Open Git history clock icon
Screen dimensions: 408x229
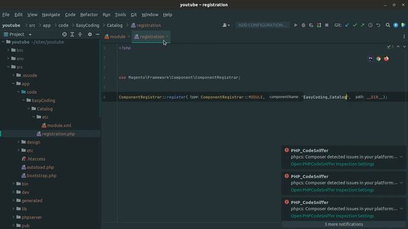tap(370, 25)
